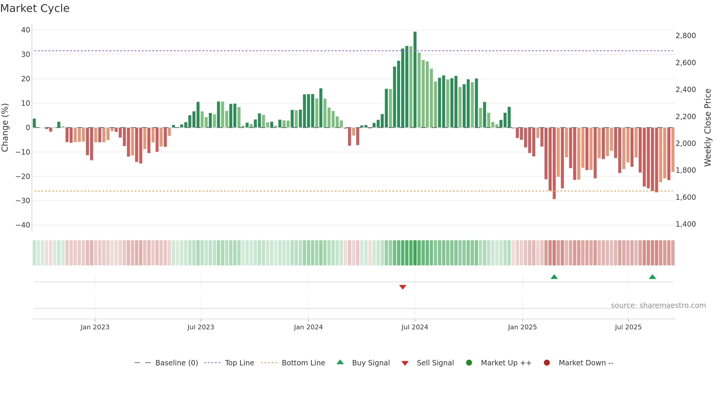Click the tallest green bar peaking near 40%
Viewport: 716px width, 402px height.
415,80
